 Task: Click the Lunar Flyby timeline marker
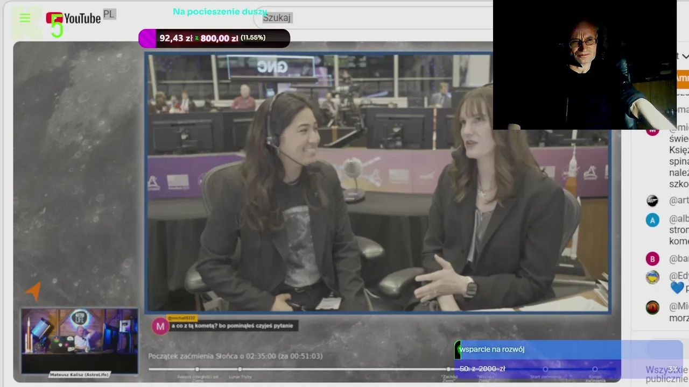click(x=240, y=369)
